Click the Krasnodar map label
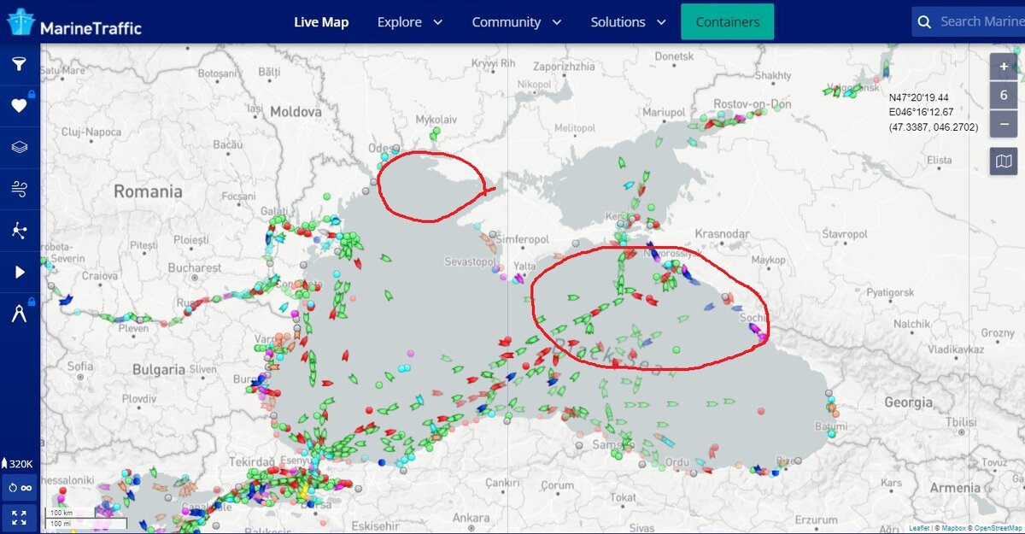 (722, 233)
